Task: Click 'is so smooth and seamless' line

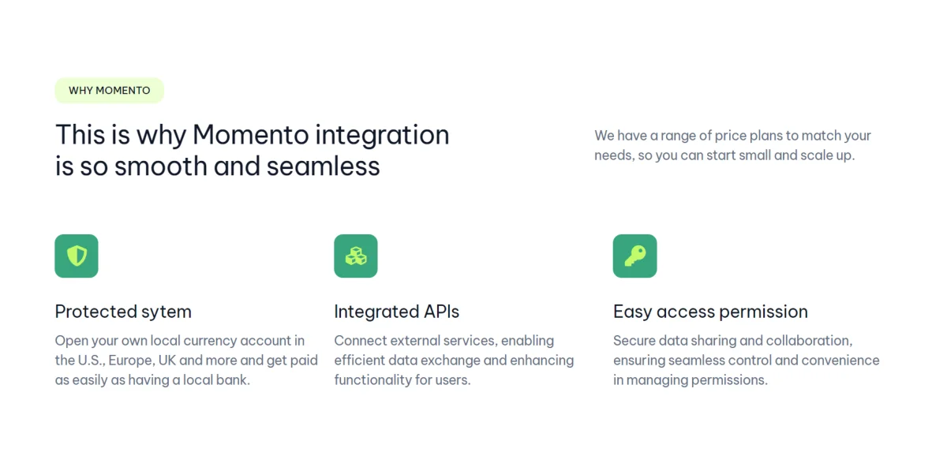Action: pyautogui.click(x=218, y=166)
